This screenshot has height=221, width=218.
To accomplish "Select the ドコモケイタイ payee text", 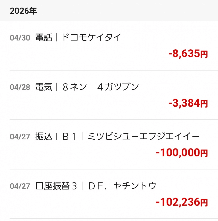I will coord(91,37).
